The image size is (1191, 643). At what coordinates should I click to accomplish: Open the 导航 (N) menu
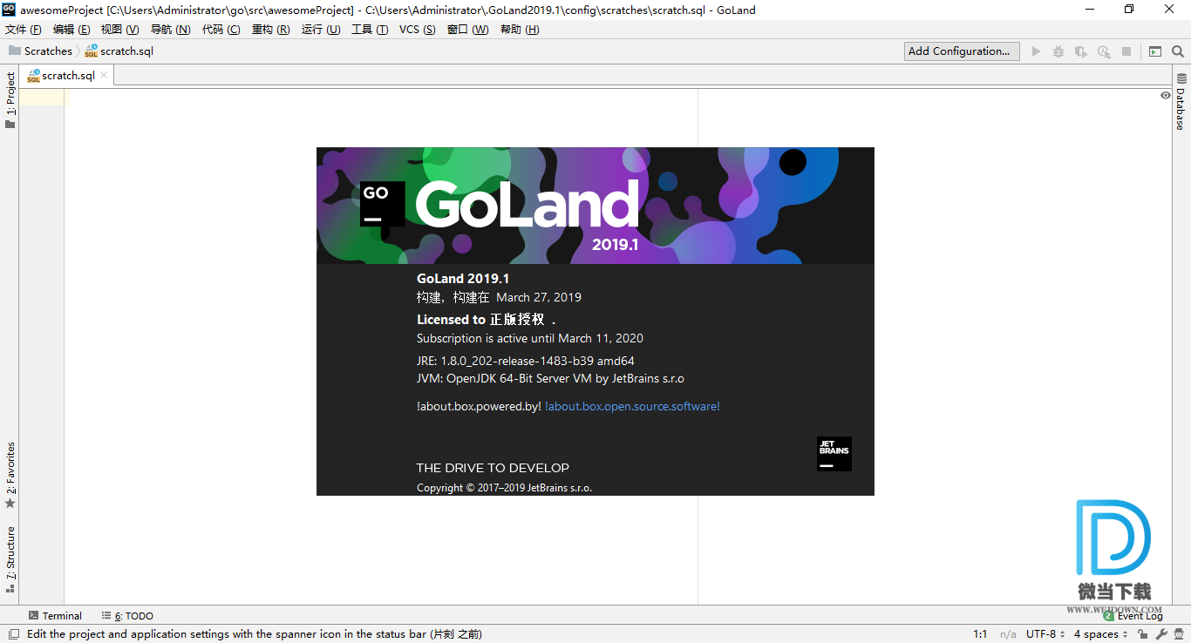point(171,30)
